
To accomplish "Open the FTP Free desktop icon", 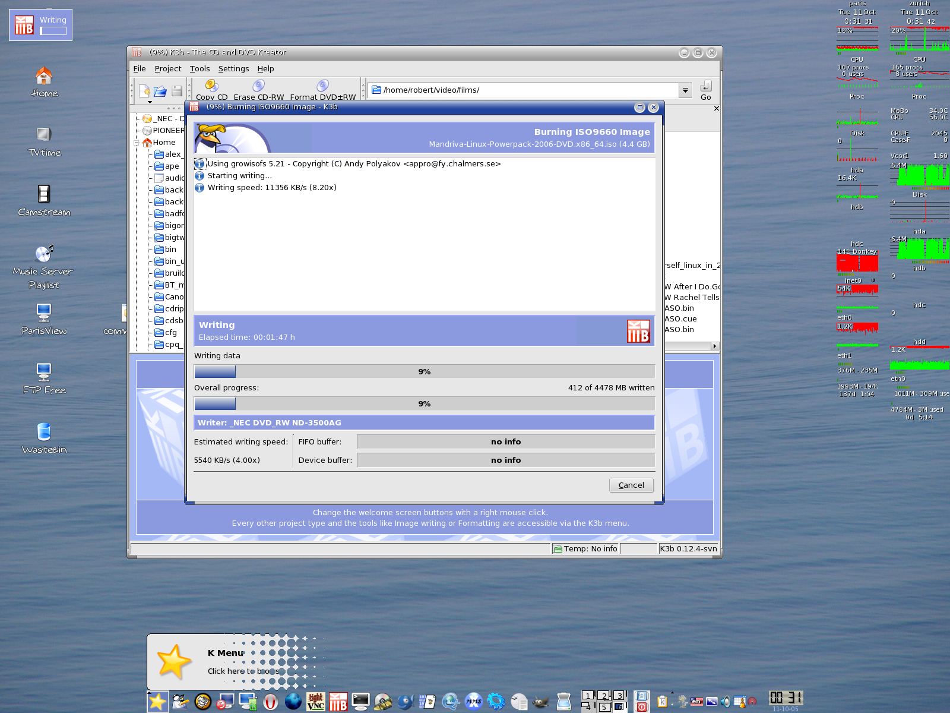I will [x=44, y=378].
